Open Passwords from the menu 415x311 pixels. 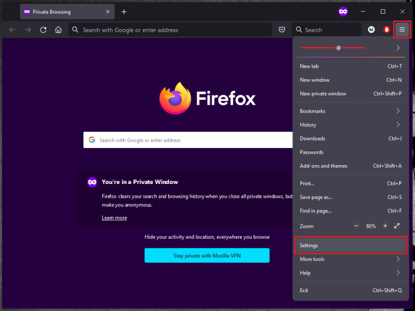click(351, 152)
